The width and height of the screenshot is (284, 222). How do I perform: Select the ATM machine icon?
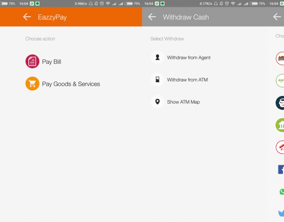click(x=157, y=80)
